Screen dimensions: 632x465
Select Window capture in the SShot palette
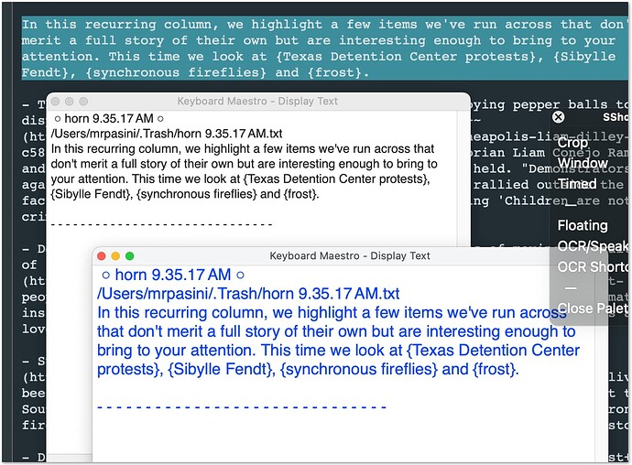coord(583,163)
